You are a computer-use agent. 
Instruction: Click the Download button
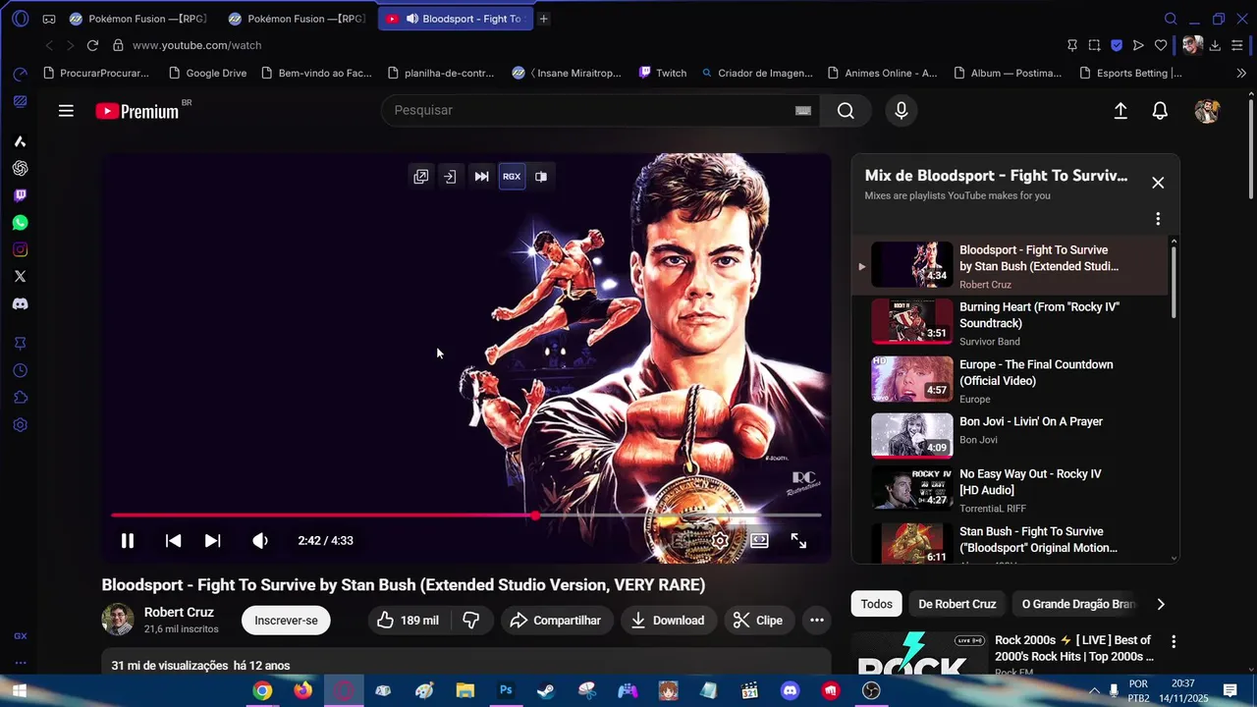point(668,621)
